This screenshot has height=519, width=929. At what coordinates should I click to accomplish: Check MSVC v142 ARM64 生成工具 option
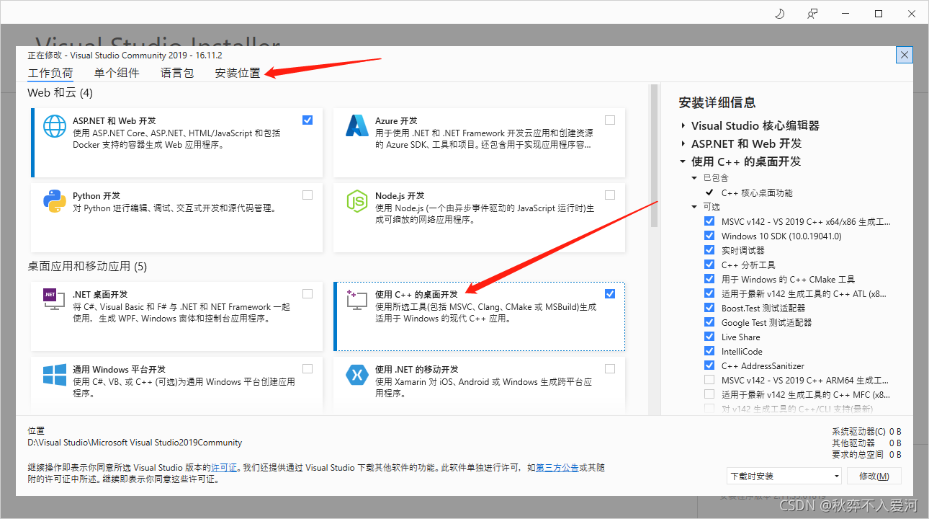coord(709,380)
